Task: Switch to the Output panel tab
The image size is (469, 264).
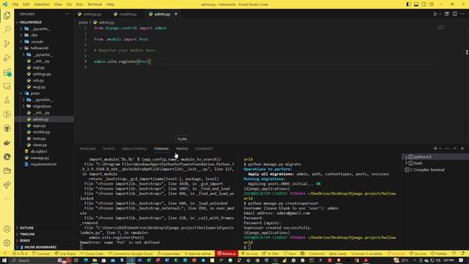Action: pyautogui.click(x=108, y=149)
